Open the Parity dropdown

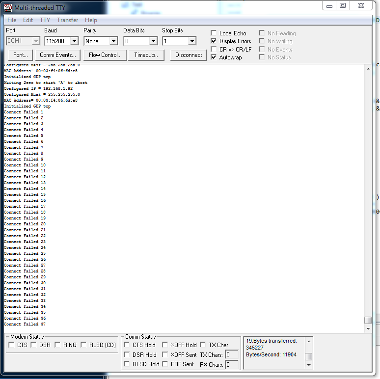tap(113, 41)
